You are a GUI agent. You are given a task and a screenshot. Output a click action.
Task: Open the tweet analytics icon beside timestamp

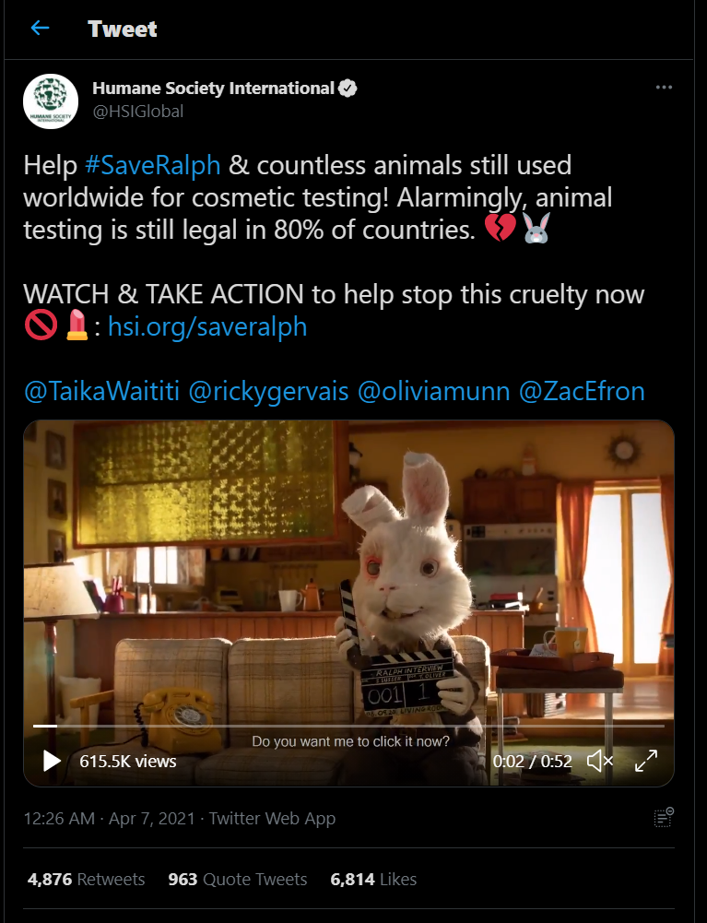click(664, 818)
